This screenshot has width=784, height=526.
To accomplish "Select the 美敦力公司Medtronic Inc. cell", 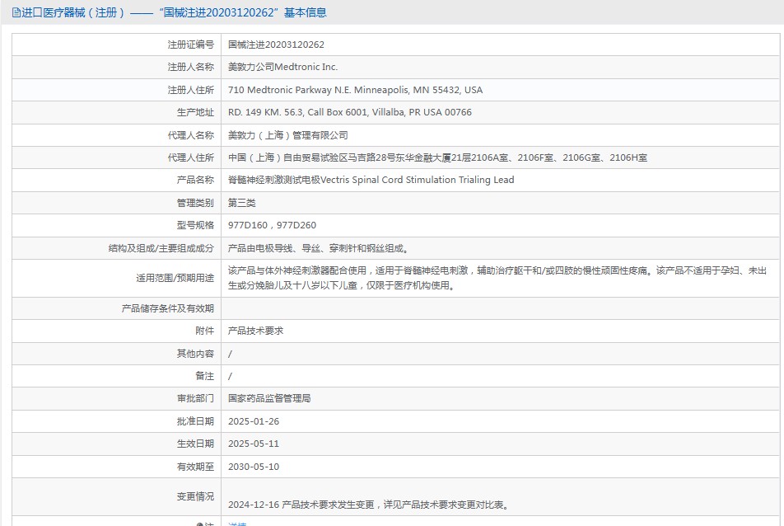I will pyautogui.click(x=283, y=67).
